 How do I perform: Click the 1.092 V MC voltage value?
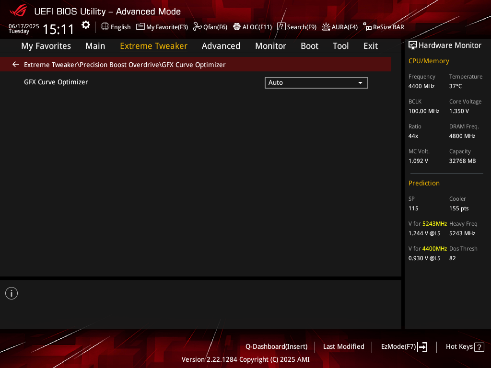tap(418, 161)
